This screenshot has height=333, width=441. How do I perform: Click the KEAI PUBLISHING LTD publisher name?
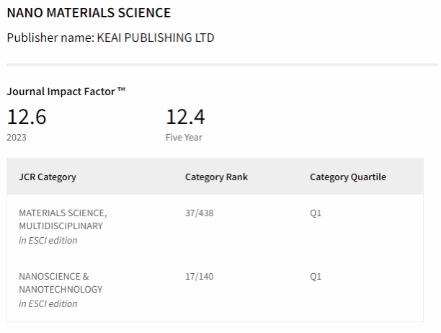point(155,37)
